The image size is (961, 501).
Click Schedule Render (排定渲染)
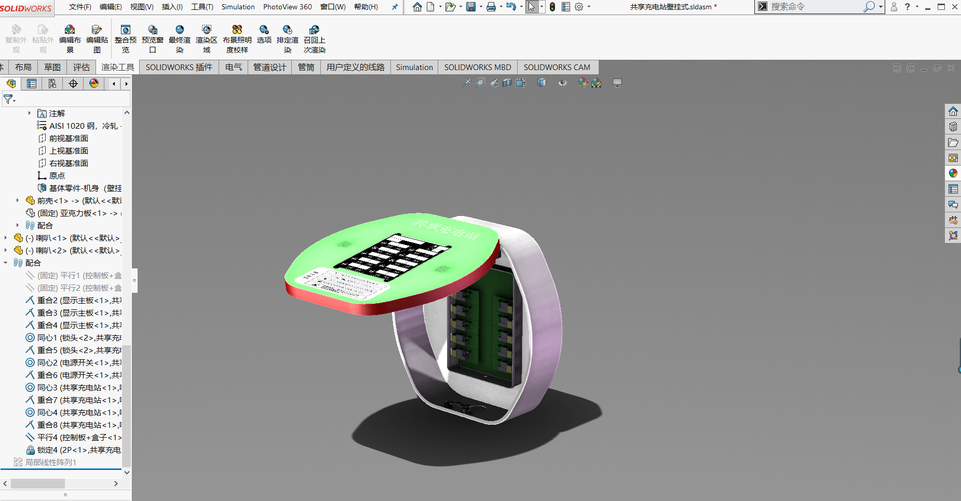pos(288,39)
